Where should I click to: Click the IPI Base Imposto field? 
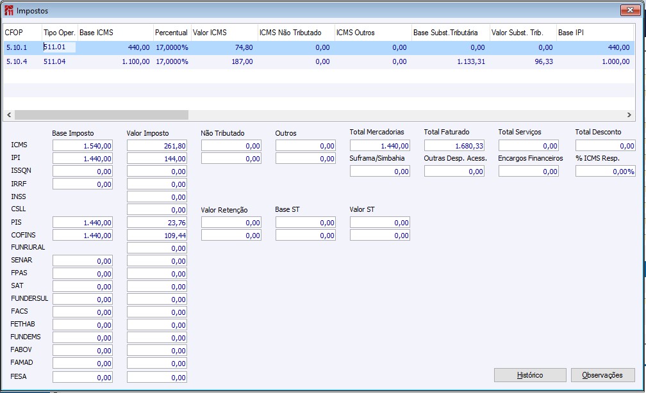click(x=83, y=159)
